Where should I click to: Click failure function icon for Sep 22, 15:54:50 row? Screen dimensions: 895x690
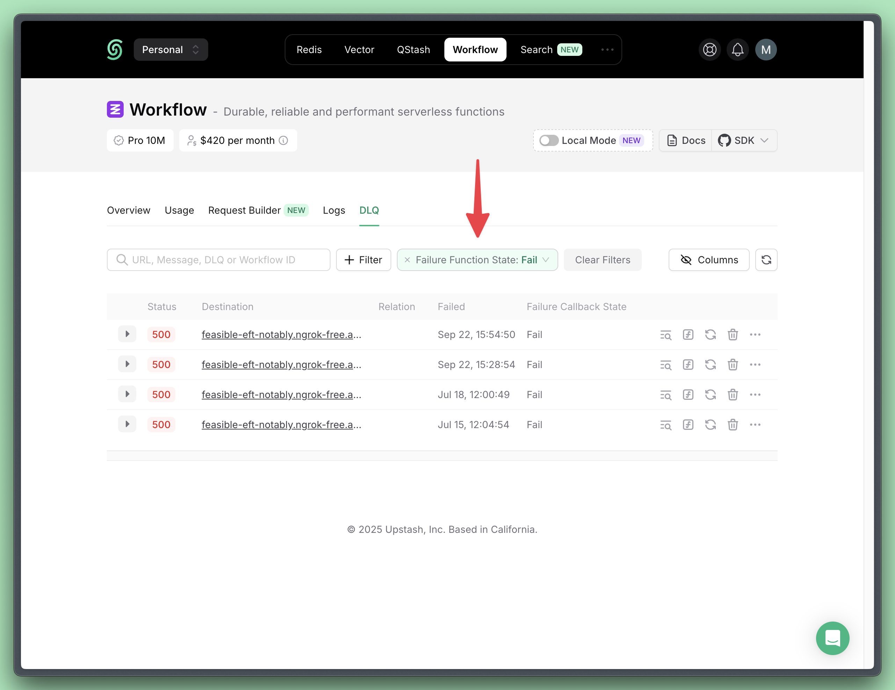click(688, 335)
